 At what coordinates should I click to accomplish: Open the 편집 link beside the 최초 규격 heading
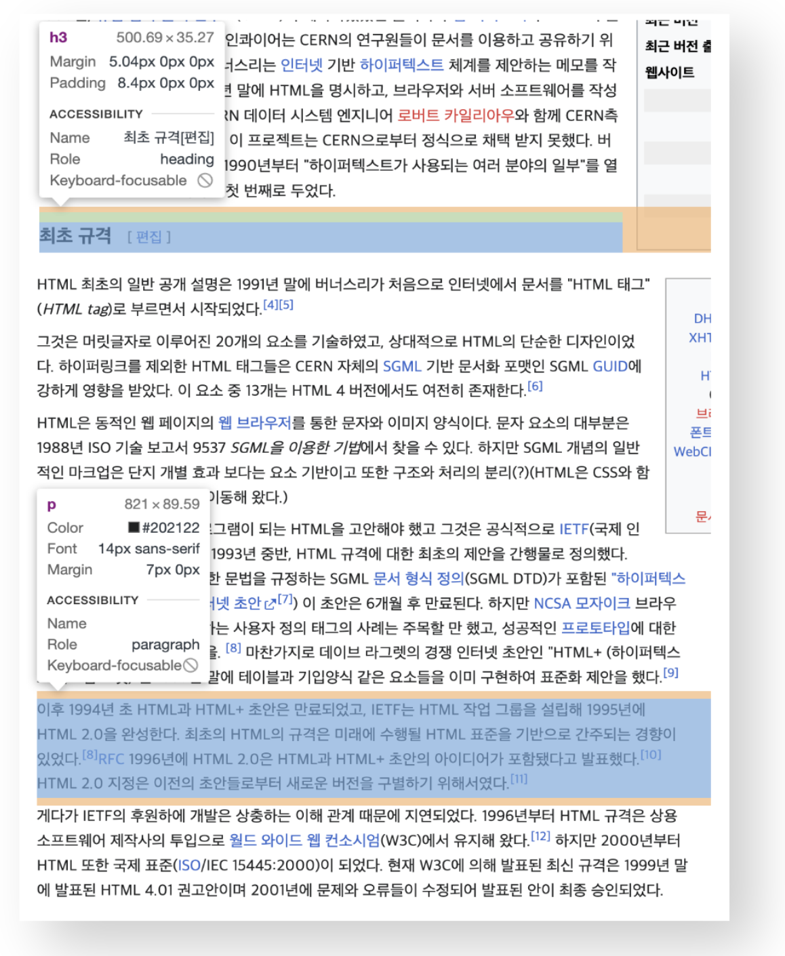(148, 237)
